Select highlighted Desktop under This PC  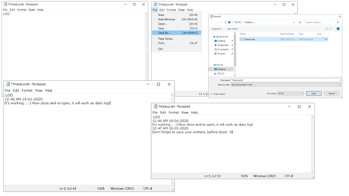(x=221, y=69)
